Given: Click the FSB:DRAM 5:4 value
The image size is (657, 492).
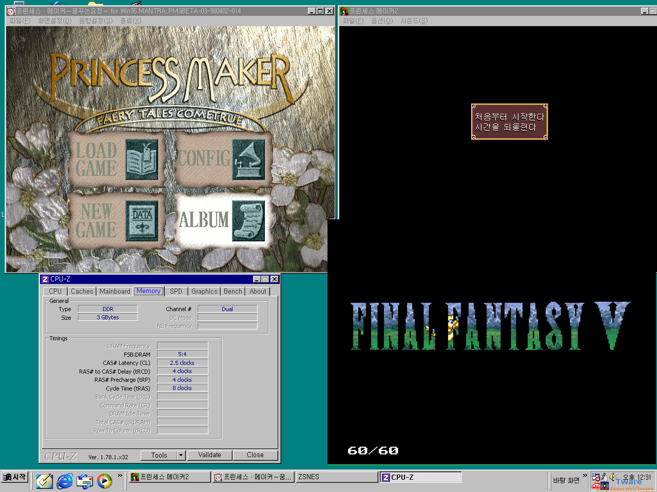Looking at the screenshot, I should 182,354.
